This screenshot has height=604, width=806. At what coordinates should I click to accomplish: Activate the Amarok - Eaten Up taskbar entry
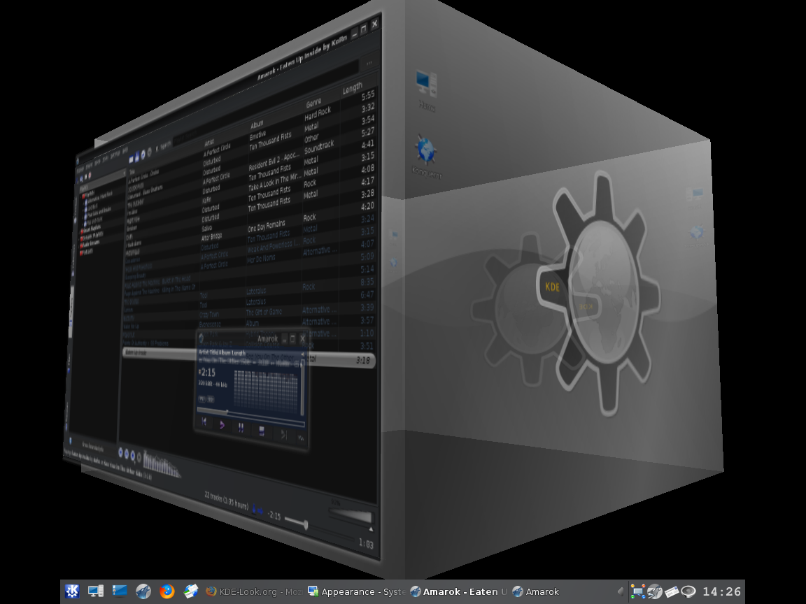pyautogui.click(x=458, y=591)
